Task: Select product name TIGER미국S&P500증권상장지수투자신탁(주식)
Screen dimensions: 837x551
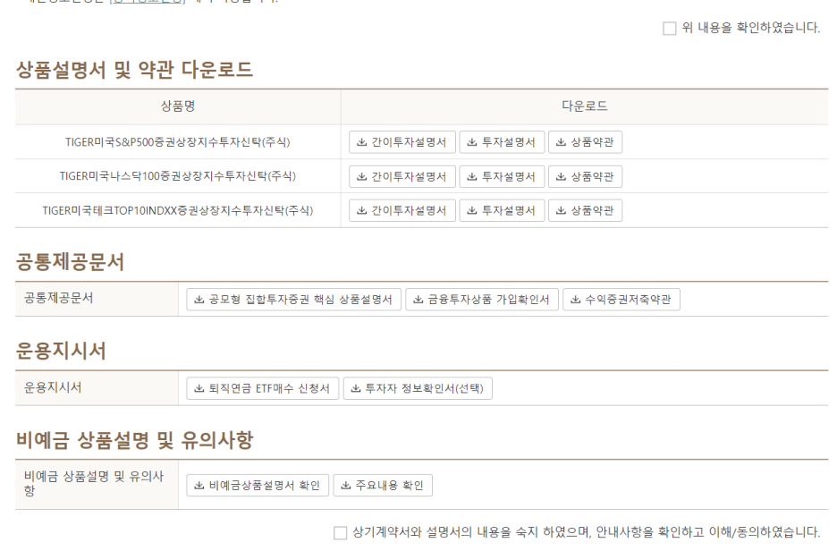Action: coord(178,142)
